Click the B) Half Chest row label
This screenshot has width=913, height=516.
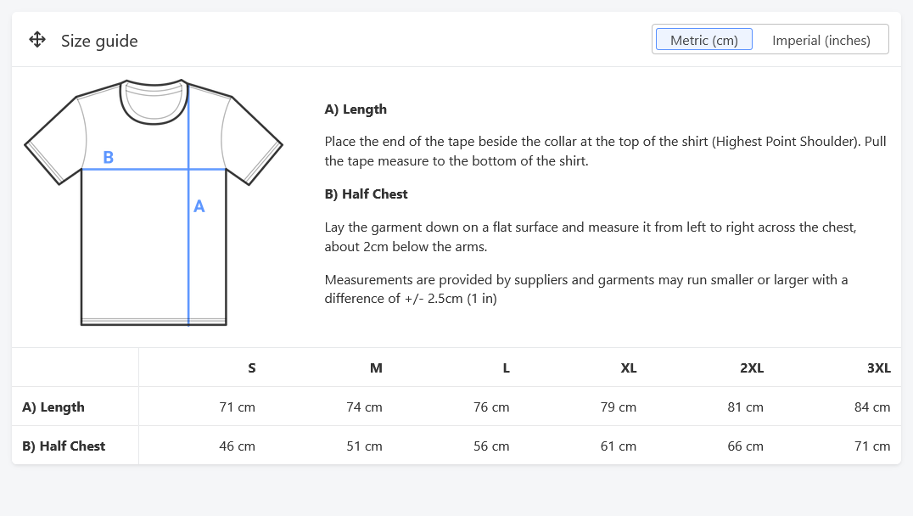(x=64, y=446)
